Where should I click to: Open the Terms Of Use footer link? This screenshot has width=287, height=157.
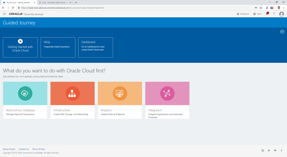click(38, 149)
